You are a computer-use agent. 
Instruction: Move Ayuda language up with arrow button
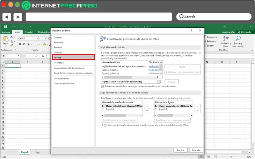click(198, 106)
